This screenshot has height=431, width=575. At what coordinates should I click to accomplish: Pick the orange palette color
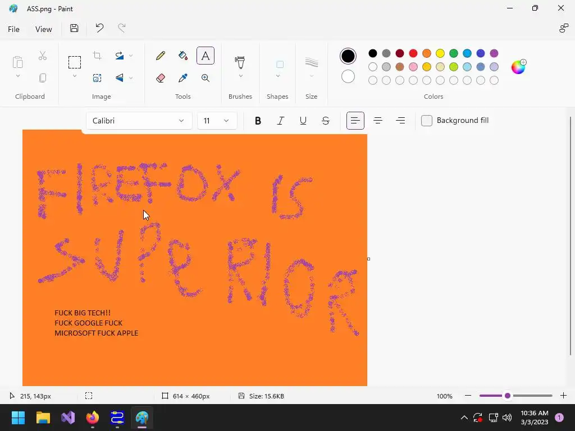[x=427, y=53]
